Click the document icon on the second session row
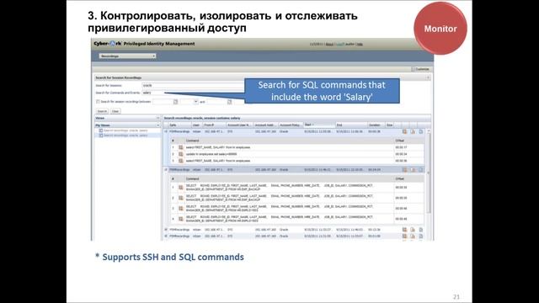539x303 pixels. coord(421,170)
